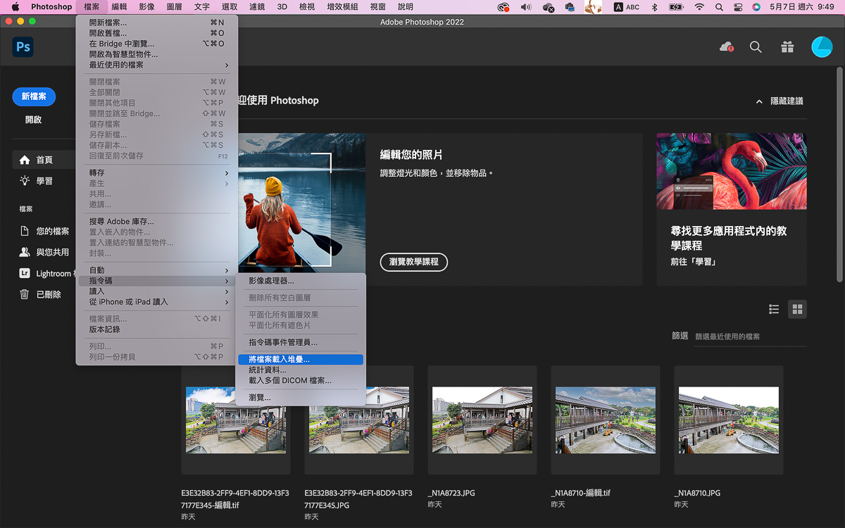Open the Bluetooth menu bar icon
This screenshot has width=845, height=528.
point(654,7)
